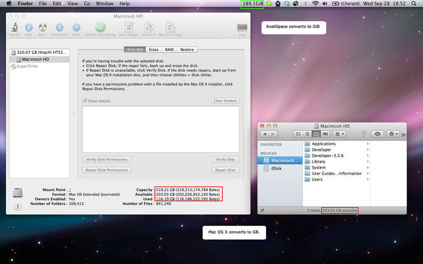Click the Clear History button
The height and width of the screenshot is (264, 423).
[225, 101]
